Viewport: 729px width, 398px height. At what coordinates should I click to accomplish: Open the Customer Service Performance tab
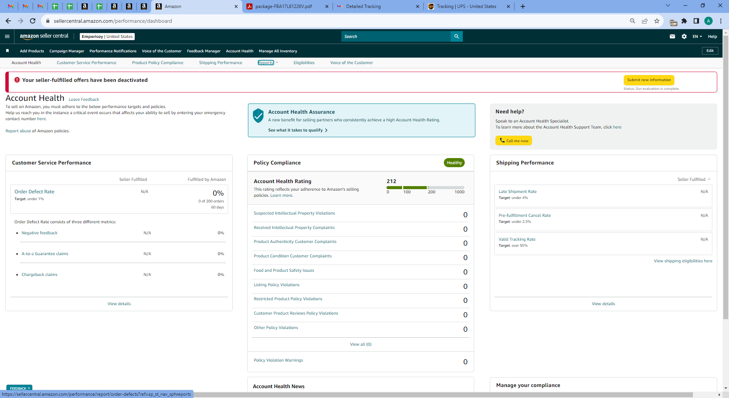(87, 63)
